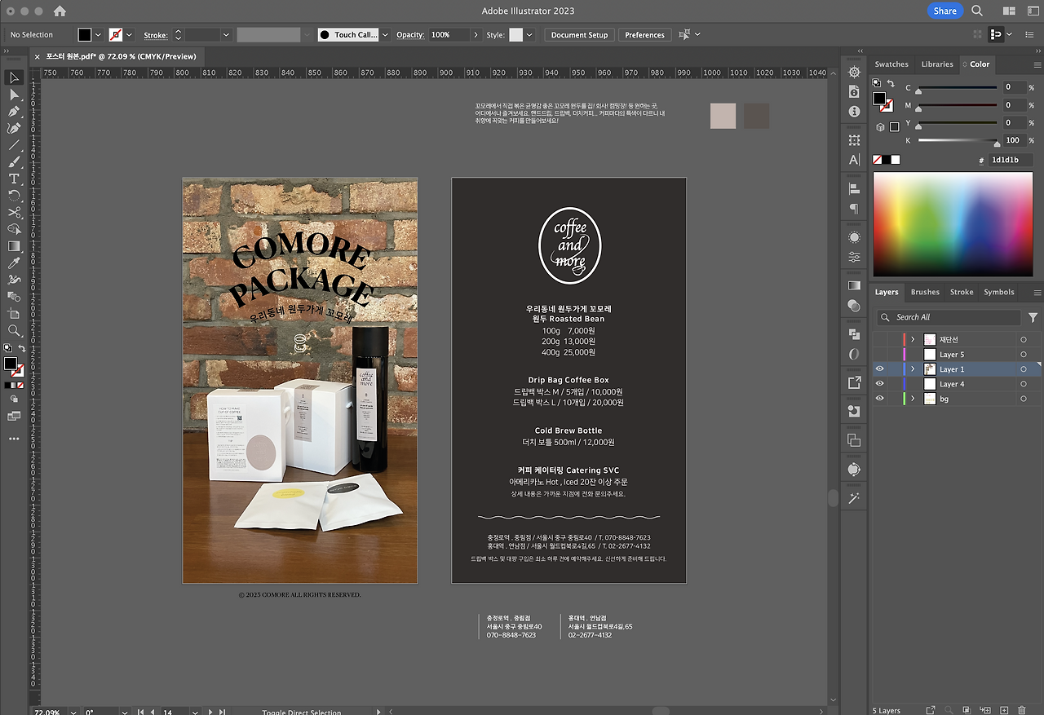1044x715 pixels.
Task: Select the Artboard tool
Action: click(14, 314)
